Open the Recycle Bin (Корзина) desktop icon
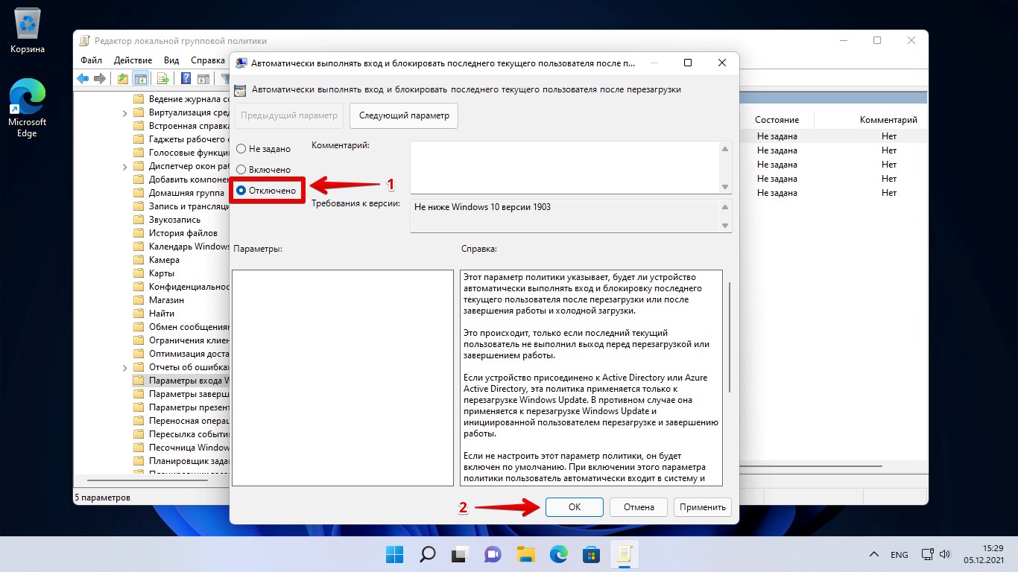 pos(28,31)
